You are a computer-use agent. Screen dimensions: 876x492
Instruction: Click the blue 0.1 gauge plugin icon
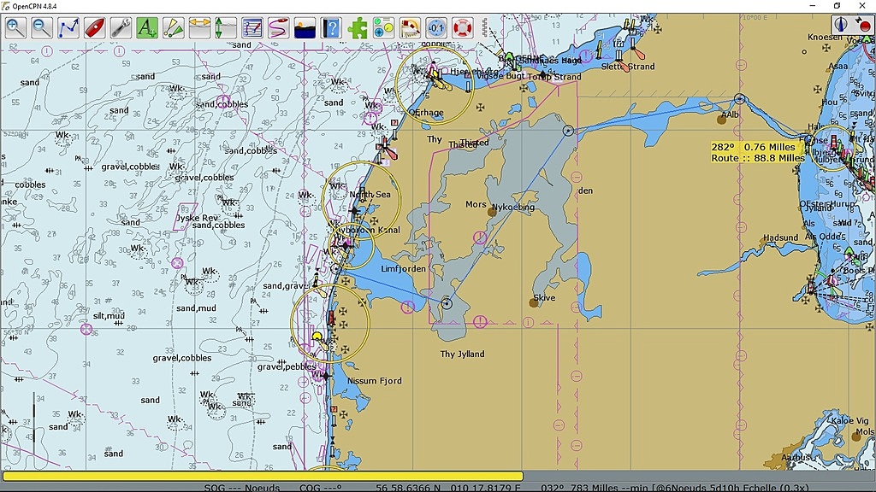[x=435, y=27]
